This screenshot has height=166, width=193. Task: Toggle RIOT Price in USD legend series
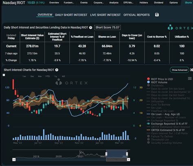pos(160,79)
